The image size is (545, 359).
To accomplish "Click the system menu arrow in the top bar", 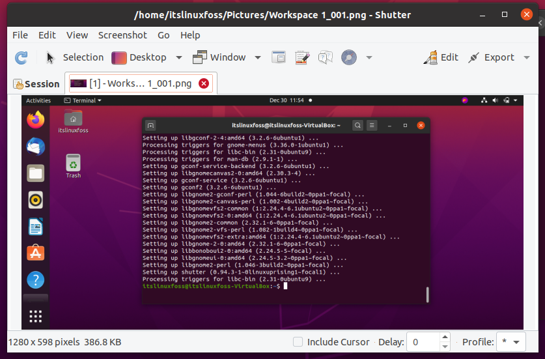I will (x=516, y=100).
